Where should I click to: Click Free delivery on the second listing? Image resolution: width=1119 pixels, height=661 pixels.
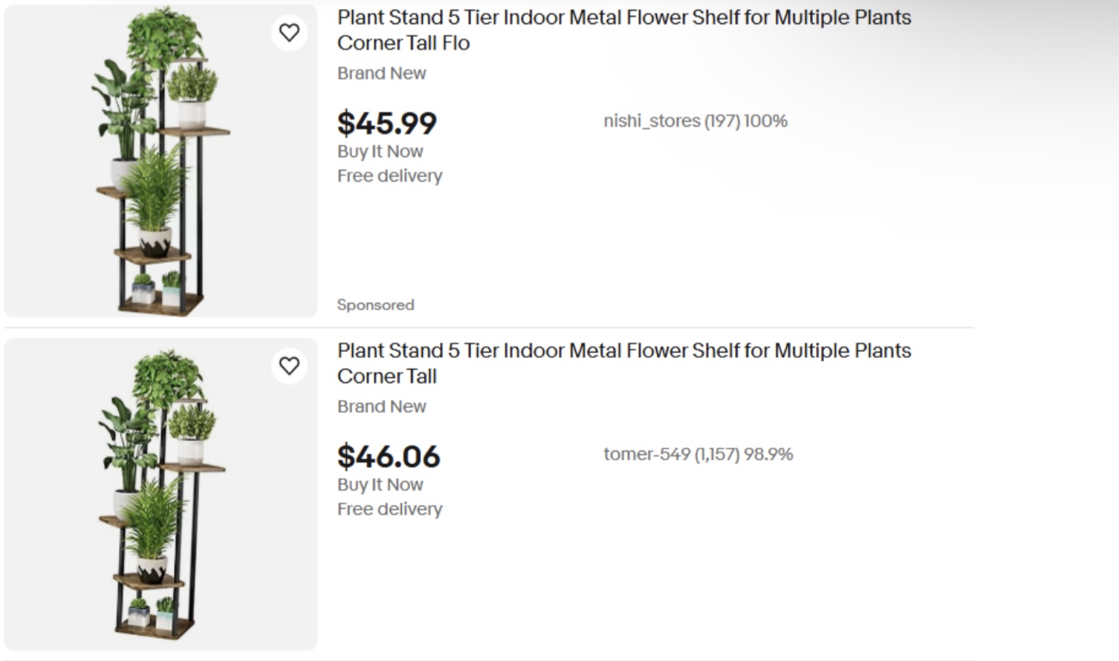389,509
